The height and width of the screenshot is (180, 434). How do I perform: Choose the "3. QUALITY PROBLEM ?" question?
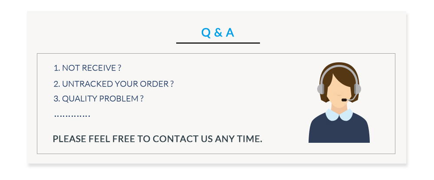point(99,99)
